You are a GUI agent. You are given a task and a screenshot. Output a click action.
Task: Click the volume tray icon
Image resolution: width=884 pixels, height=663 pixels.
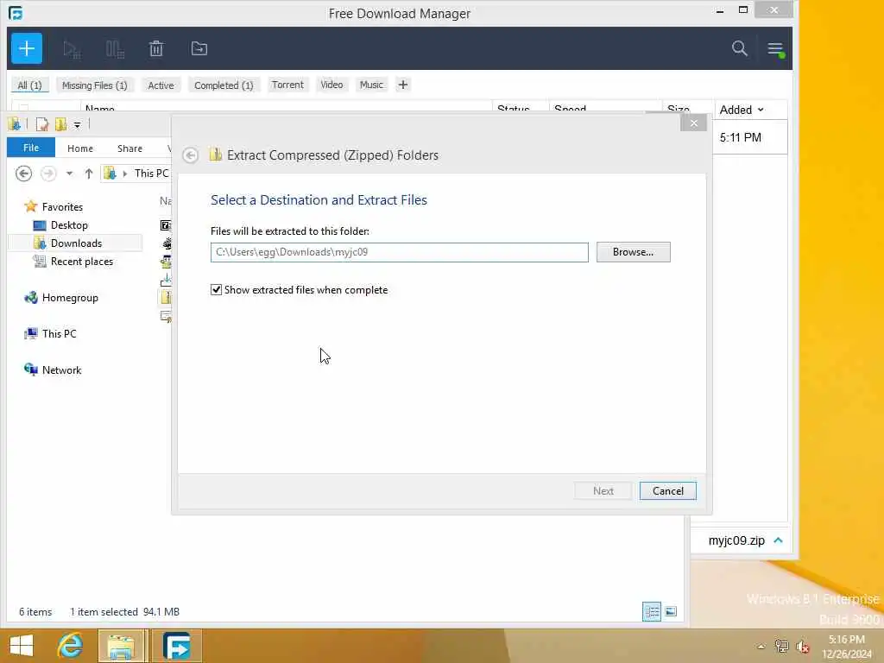click(802, 646)
